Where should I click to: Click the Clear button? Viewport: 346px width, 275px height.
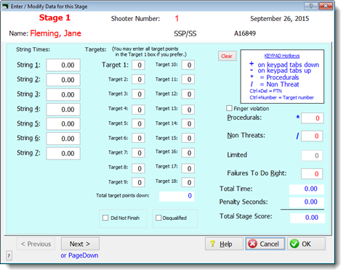227,56
